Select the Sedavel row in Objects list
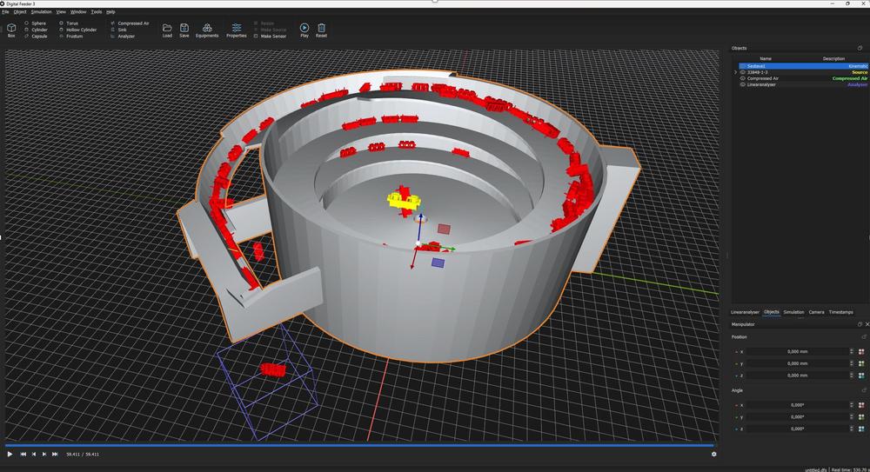Viewport: 870px width, 472px height. [x=801, y=66]
